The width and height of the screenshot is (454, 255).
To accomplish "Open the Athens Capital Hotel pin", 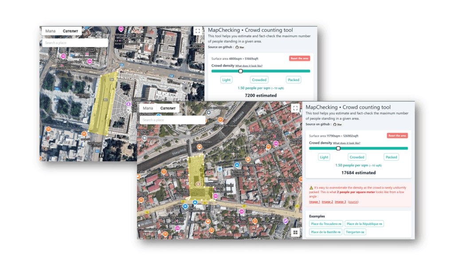I will pyautogui.click(x=121, y=29).
